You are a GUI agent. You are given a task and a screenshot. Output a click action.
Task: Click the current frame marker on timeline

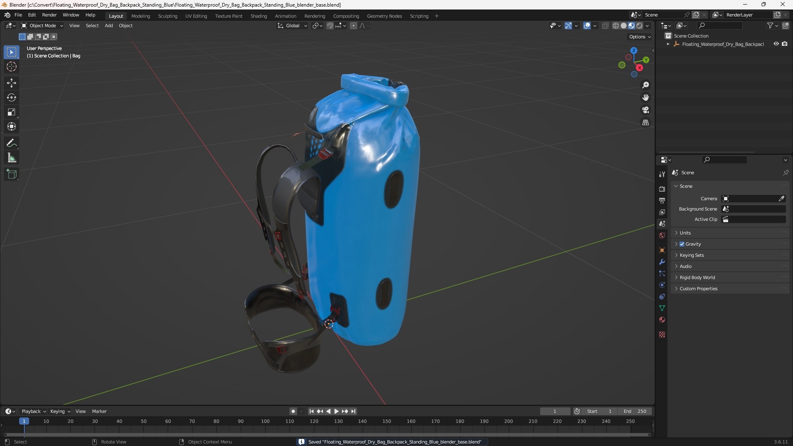[x=24, y=421]
